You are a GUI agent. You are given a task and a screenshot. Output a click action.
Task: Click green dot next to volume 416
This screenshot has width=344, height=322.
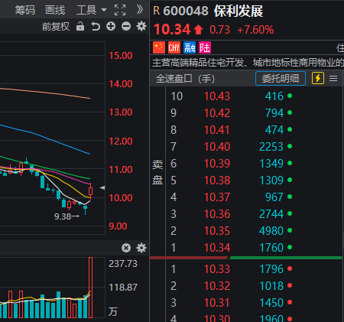(x=290, y=96)
